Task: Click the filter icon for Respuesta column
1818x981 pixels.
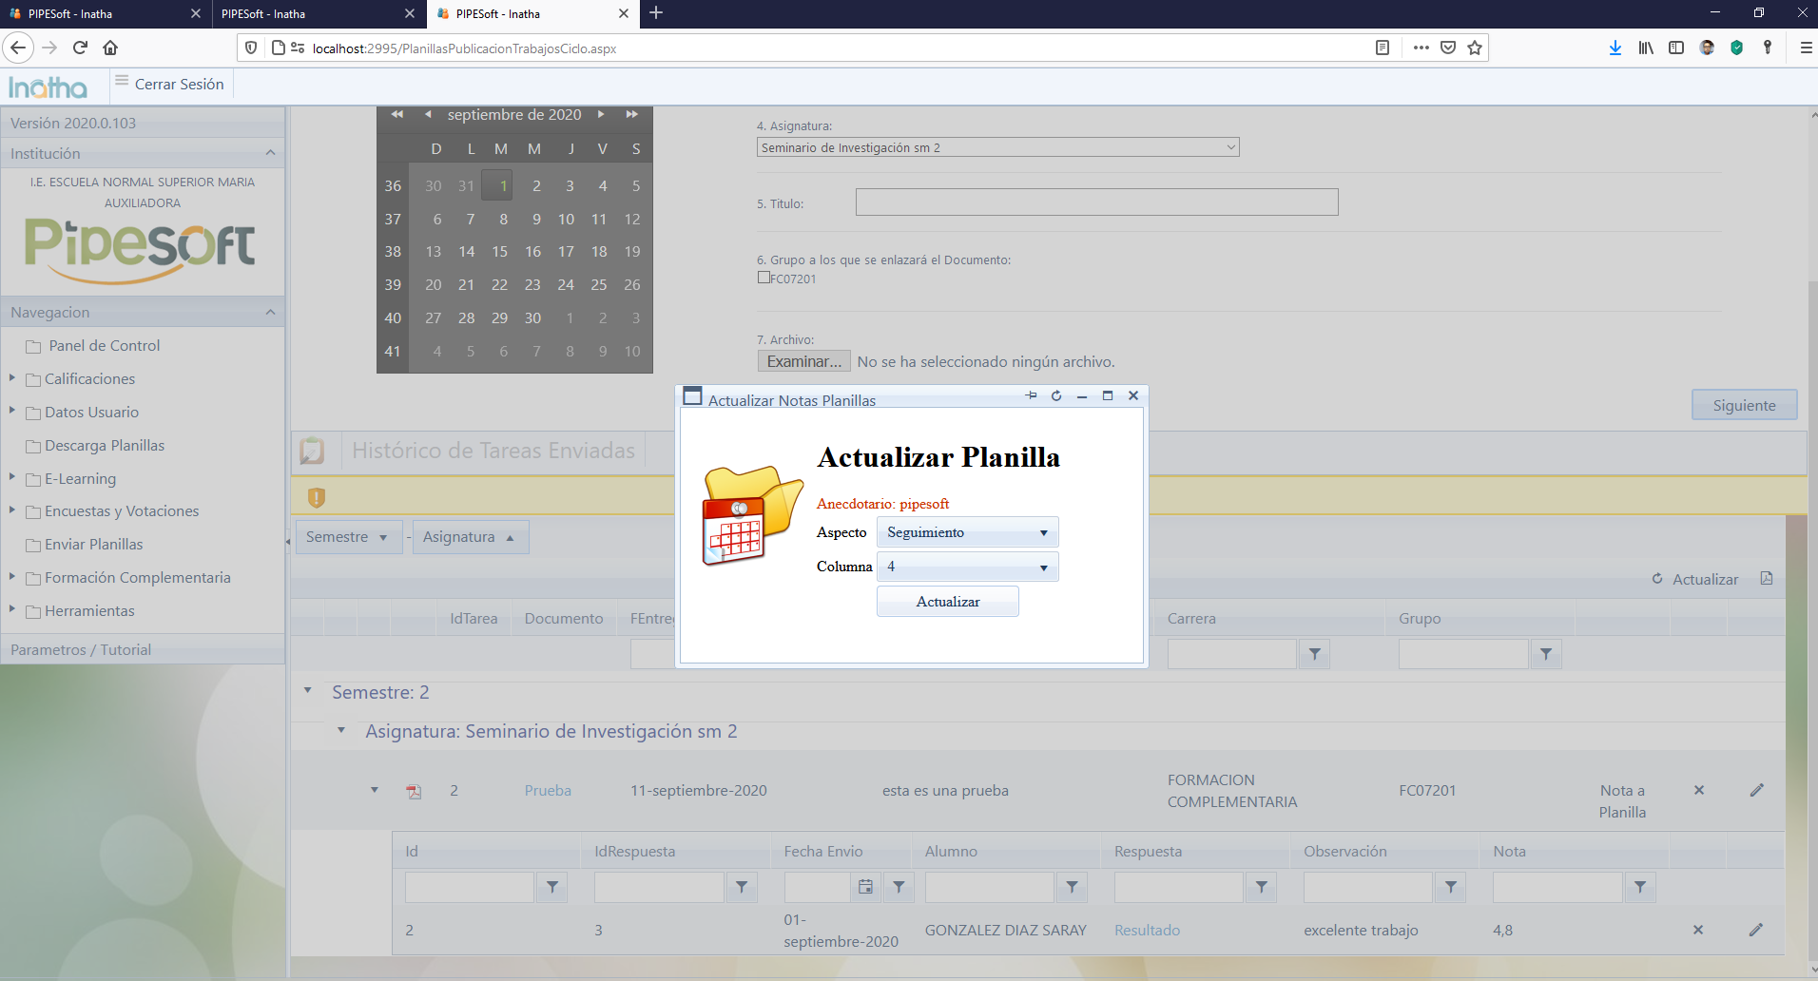Action: click(x=1261, y=887)
